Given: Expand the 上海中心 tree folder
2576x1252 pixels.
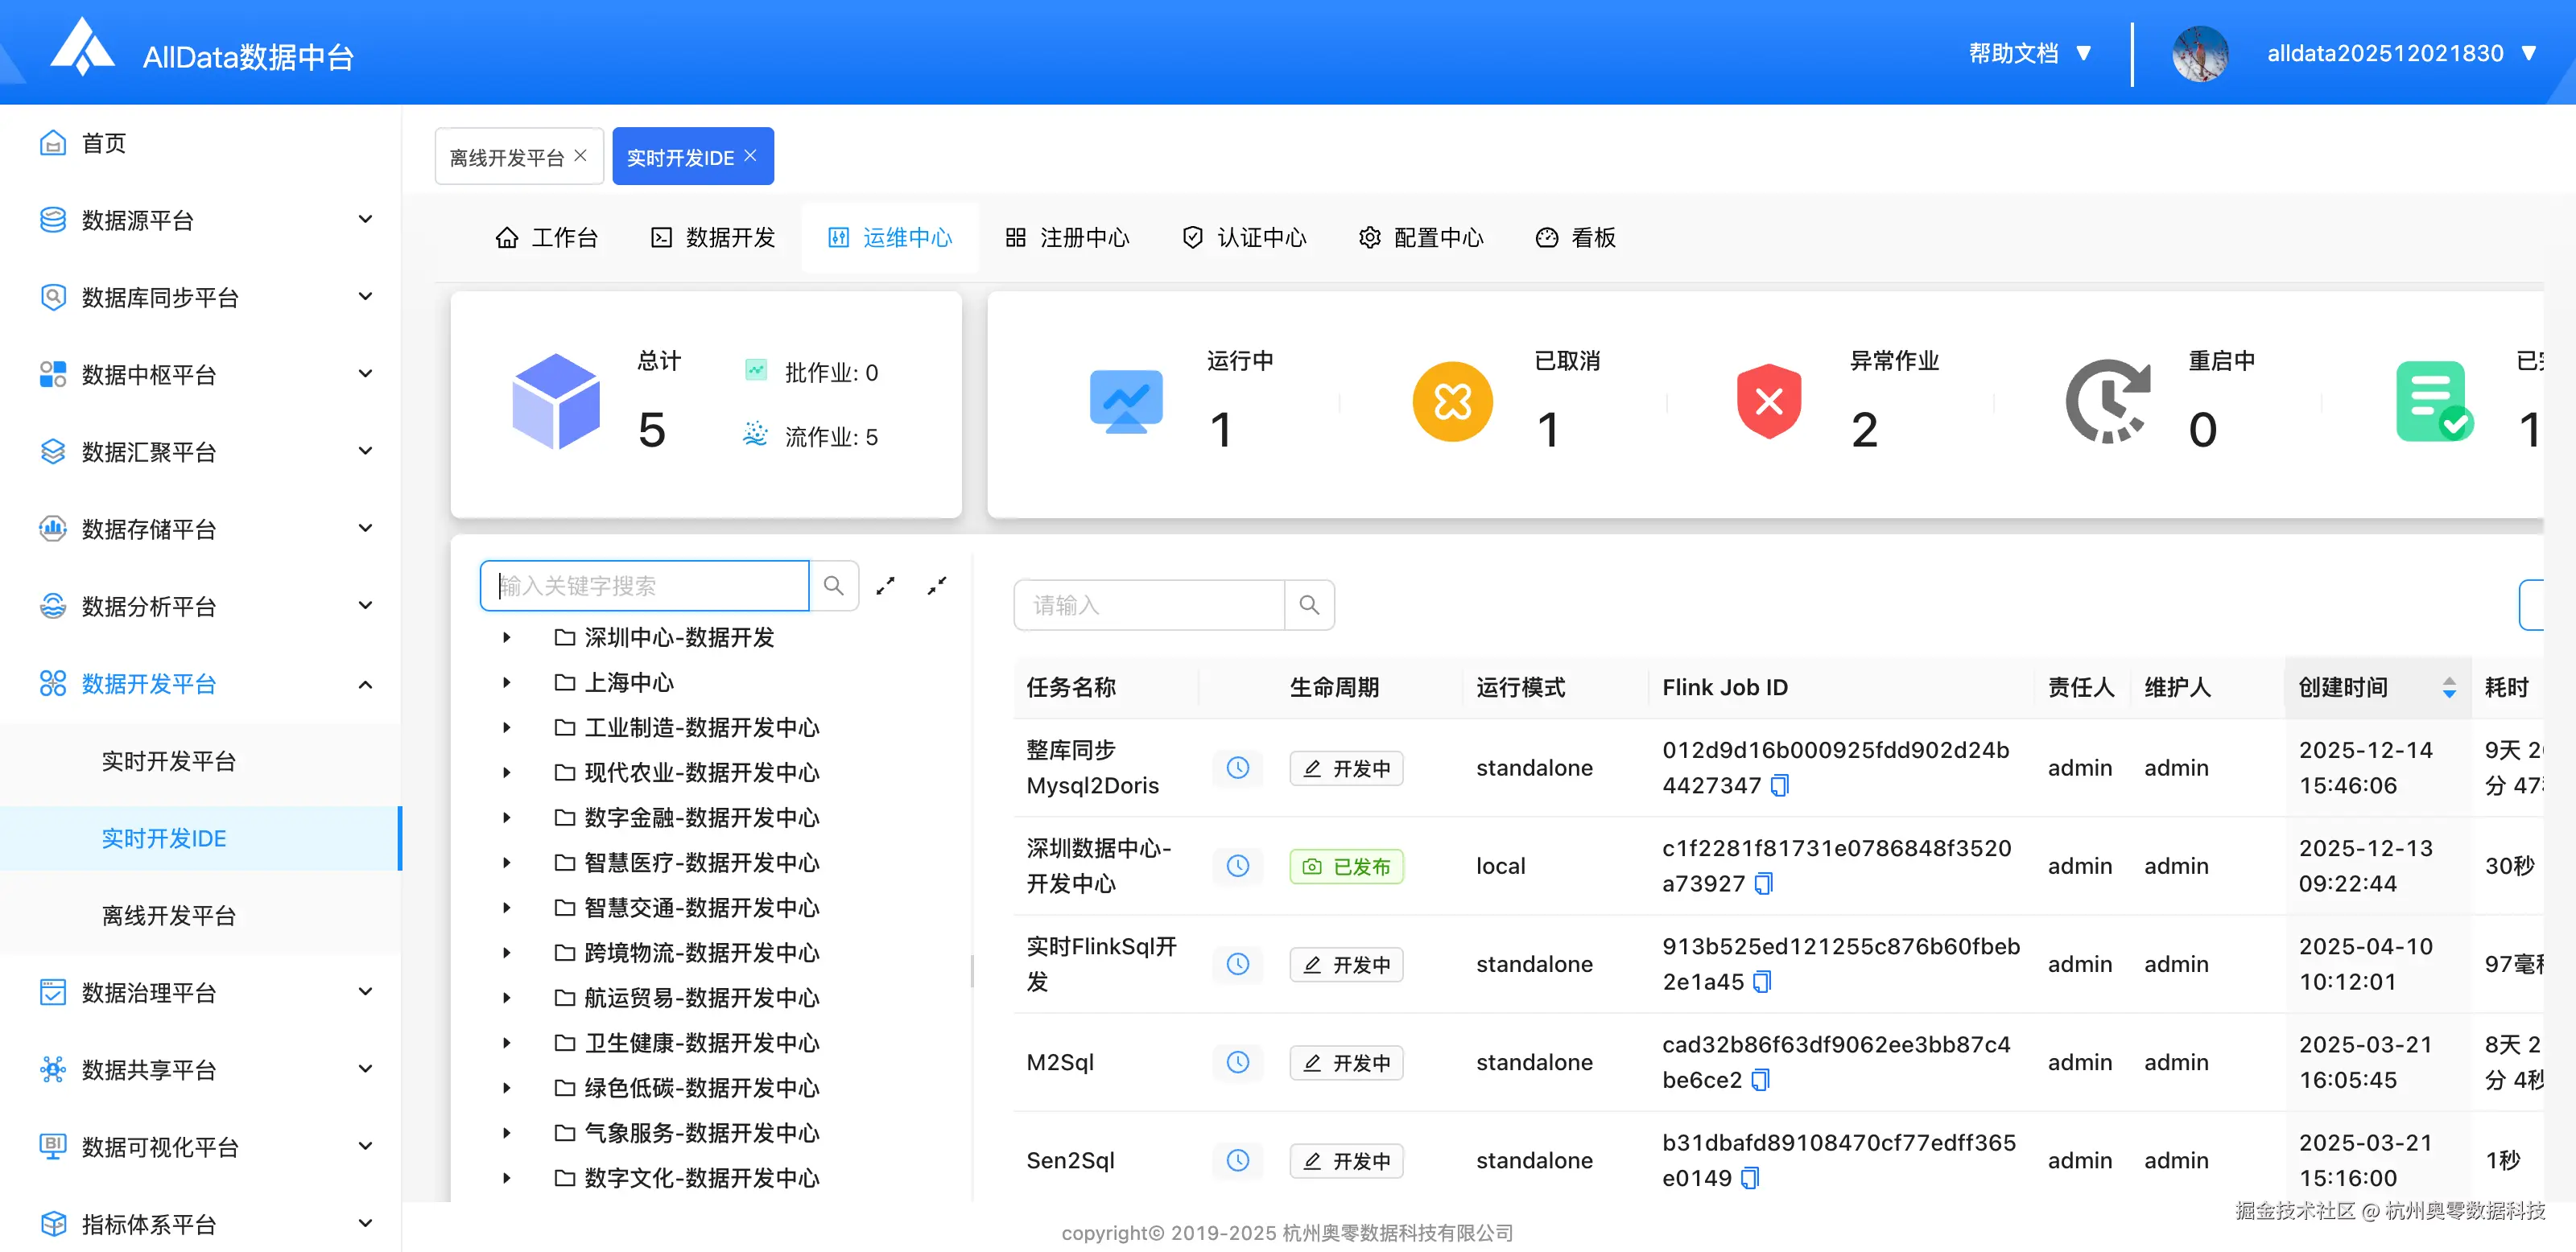Looking at the screenshot, I should coord(507,682).
